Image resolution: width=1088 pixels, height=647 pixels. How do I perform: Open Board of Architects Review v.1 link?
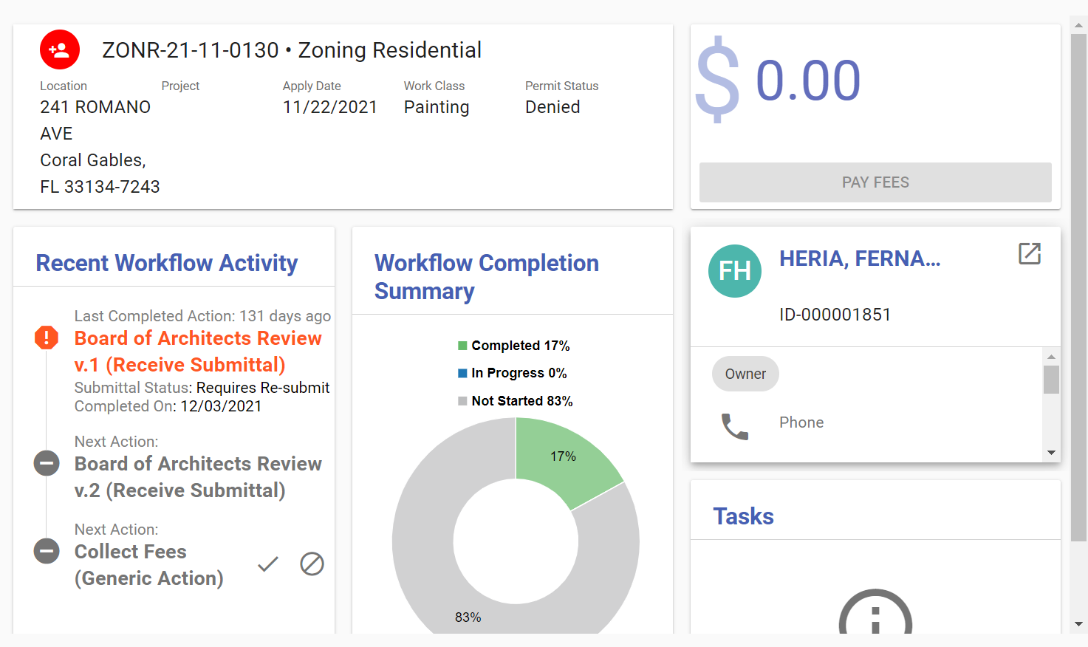[198, 352]
